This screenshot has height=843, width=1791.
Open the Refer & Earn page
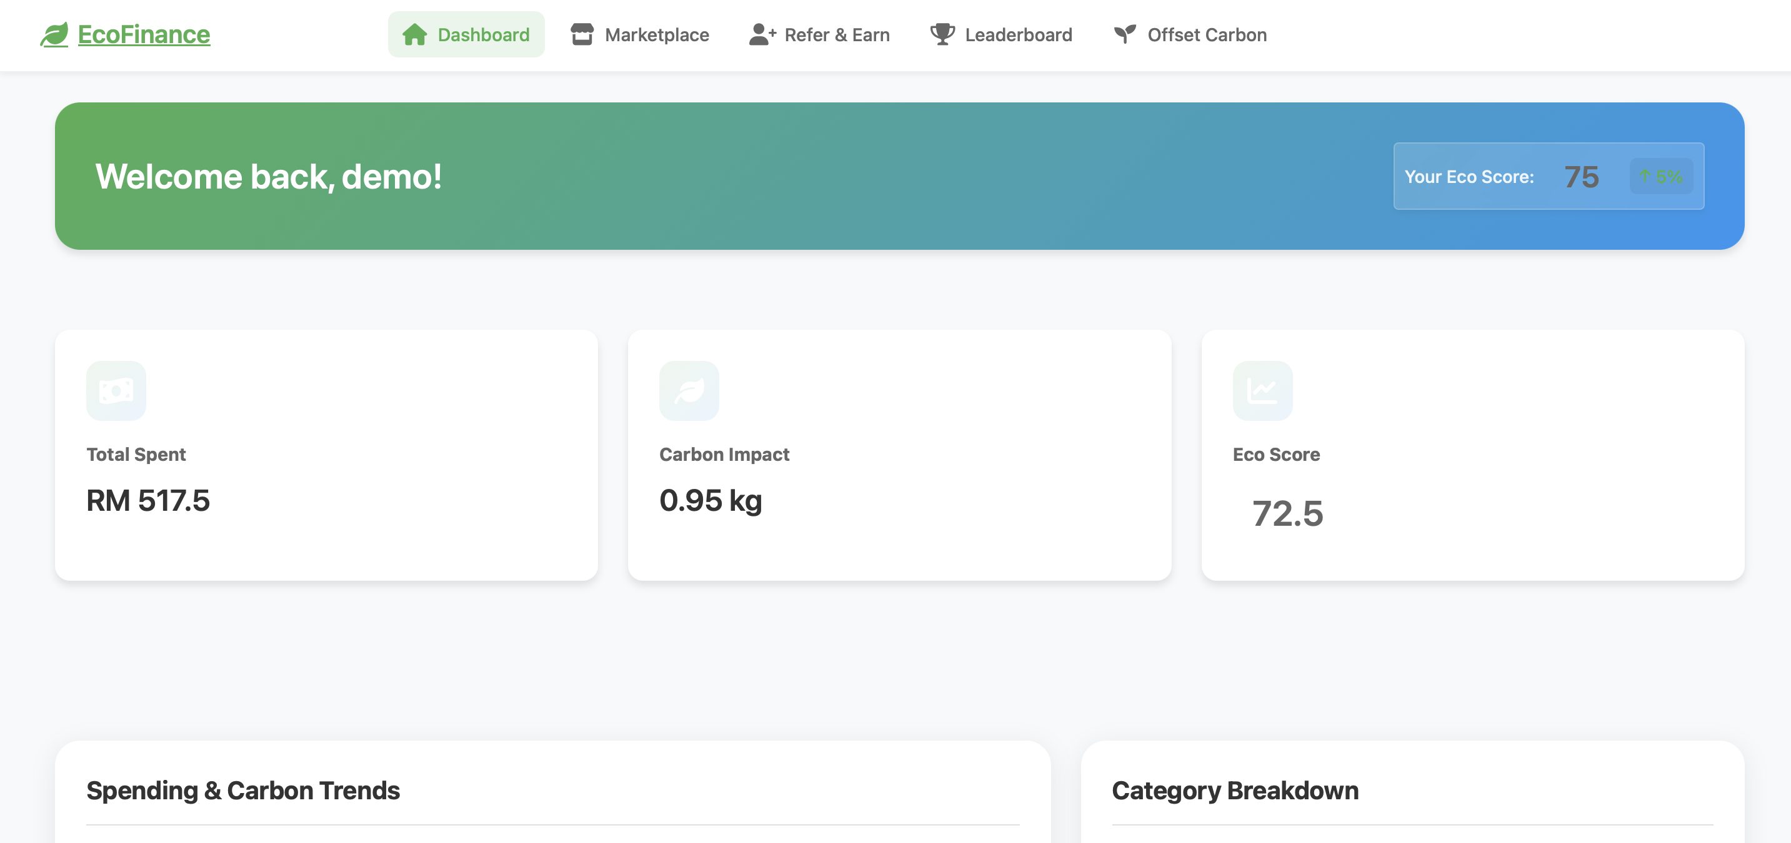pyautogui.click(x=819, y=34)
